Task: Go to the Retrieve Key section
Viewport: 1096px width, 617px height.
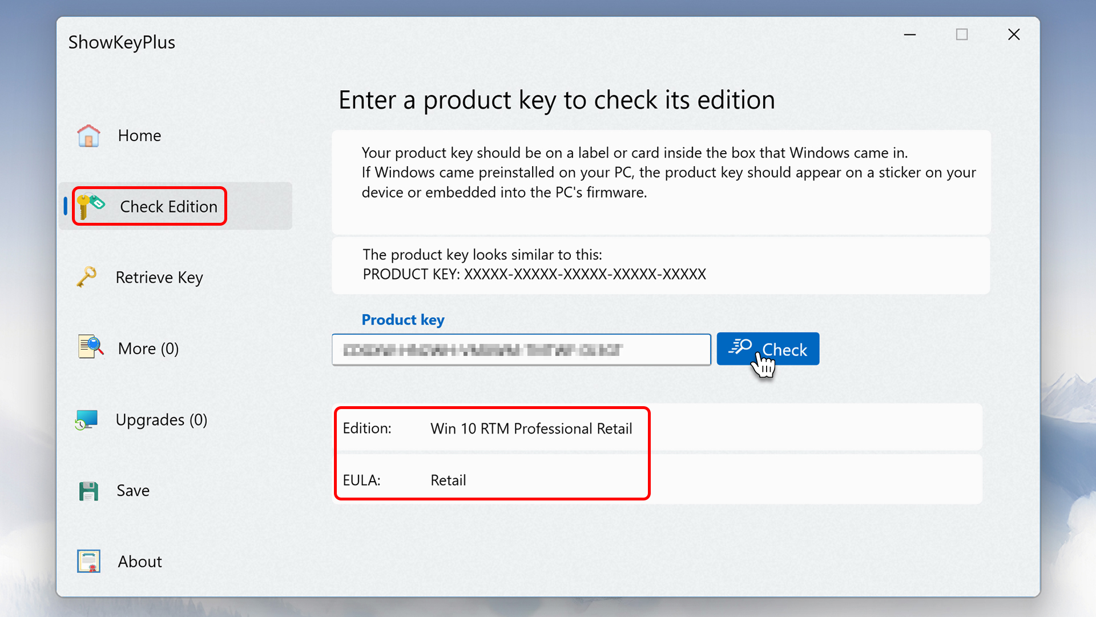Action: coord(159,278)
